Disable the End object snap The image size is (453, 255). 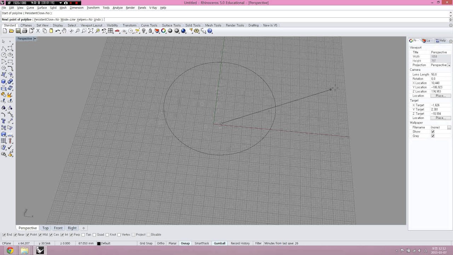[x=4, y=235]
